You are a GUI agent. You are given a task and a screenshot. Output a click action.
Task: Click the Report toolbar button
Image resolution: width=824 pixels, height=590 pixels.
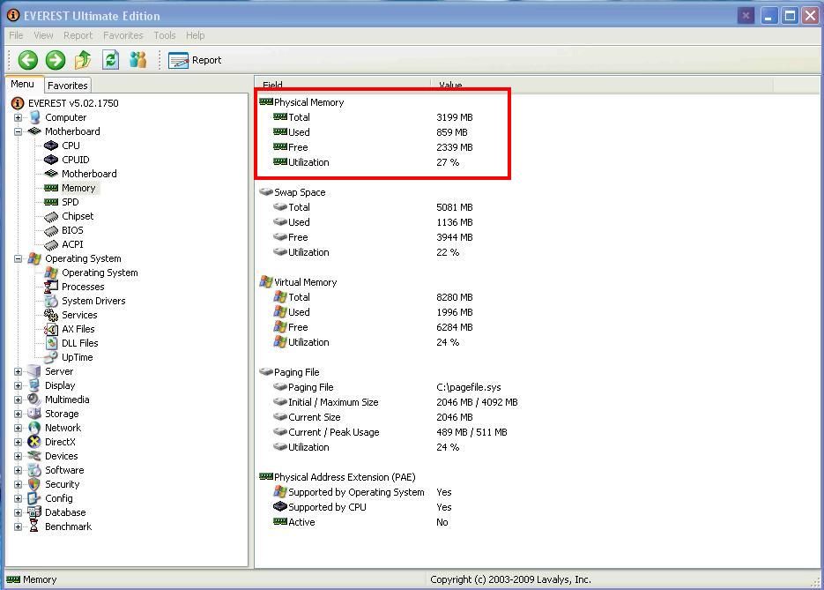(195, 60)
